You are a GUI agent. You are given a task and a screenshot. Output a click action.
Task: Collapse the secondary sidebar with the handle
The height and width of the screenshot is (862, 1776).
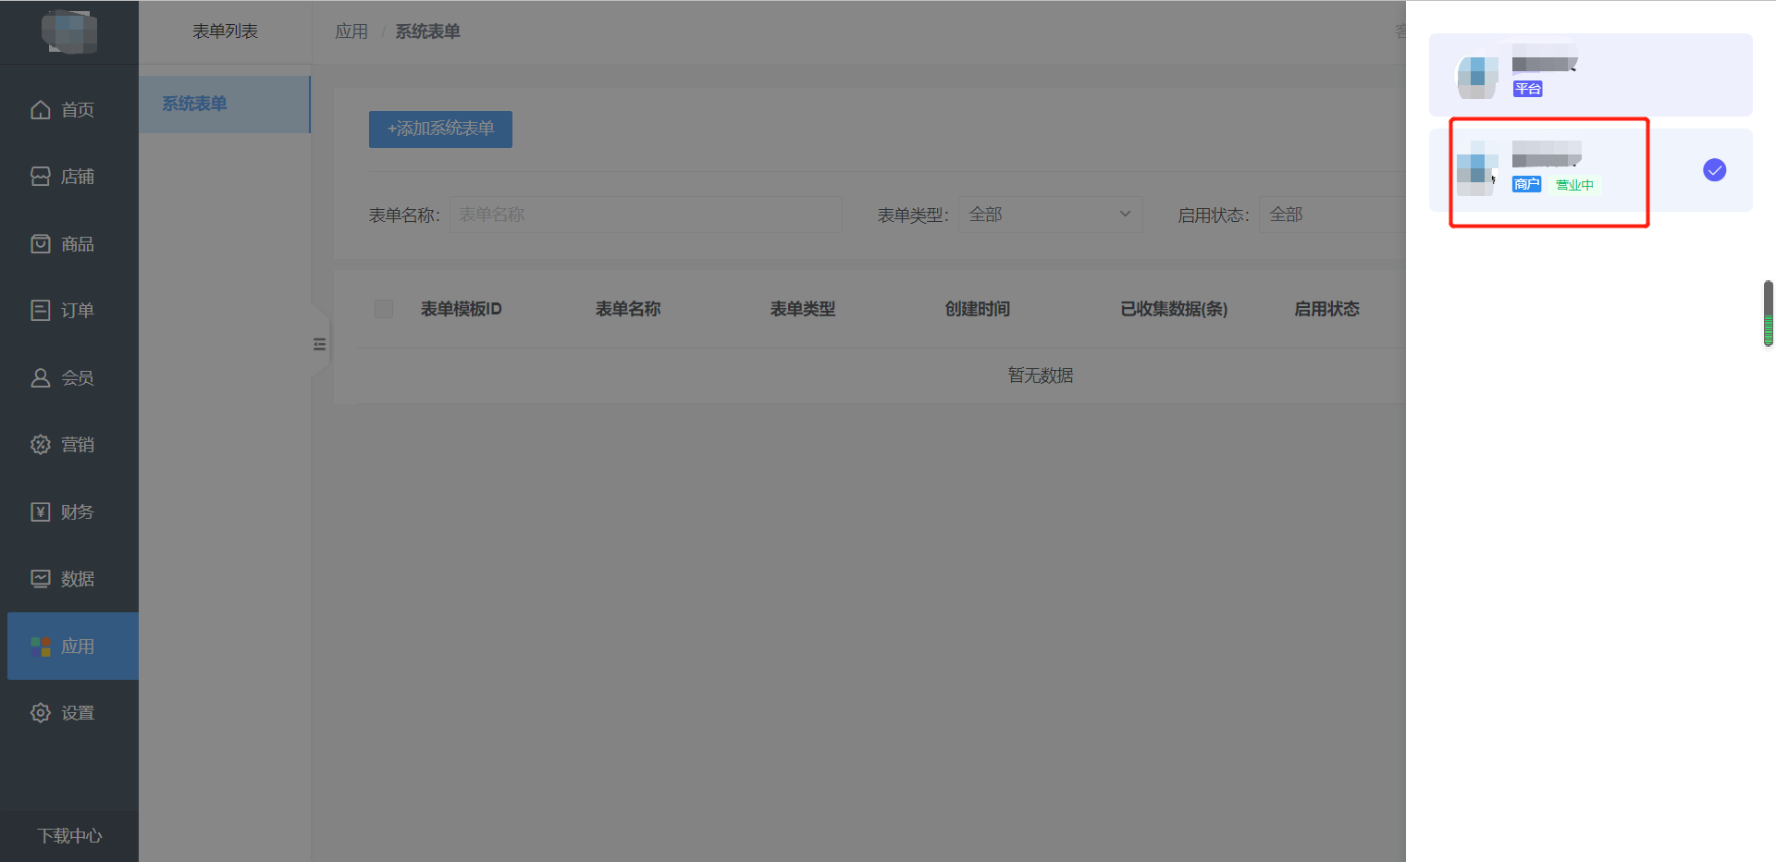click(319, 344)
